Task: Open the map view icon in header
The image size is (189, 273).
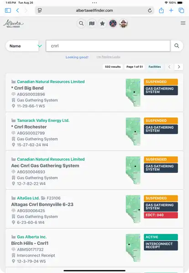Action: 92,23
